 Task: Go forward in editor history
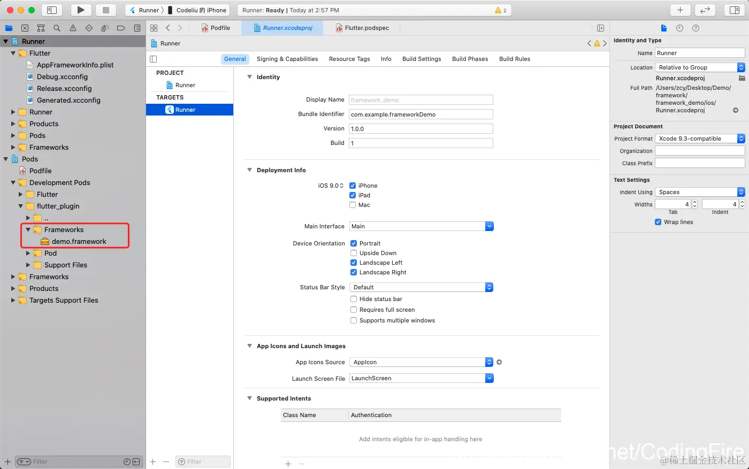tap(180, 28)
